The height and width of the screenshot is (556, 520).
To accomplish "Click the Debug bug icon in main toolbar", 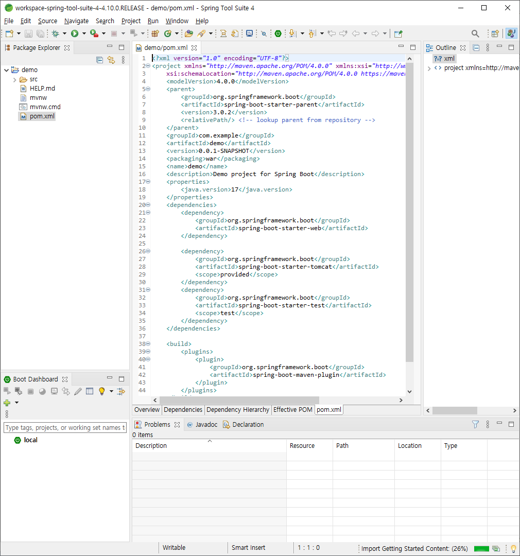I will coord(55,33).
